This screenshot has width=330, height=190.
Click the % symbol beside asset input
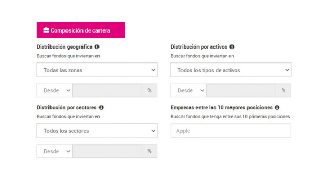(284, 90)
